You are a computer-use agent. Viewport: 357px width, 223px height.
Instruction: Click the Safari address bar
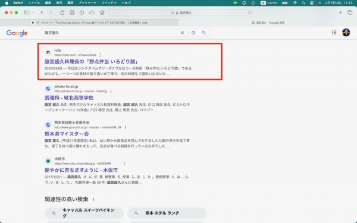coord(181,12)
